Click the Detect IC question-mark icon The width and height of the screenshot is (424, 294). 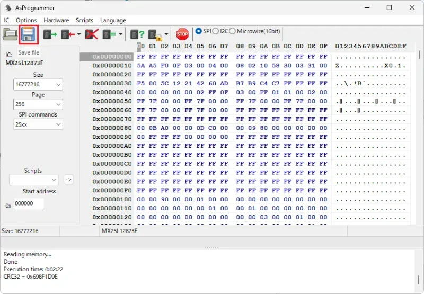[x=137, y=34]
